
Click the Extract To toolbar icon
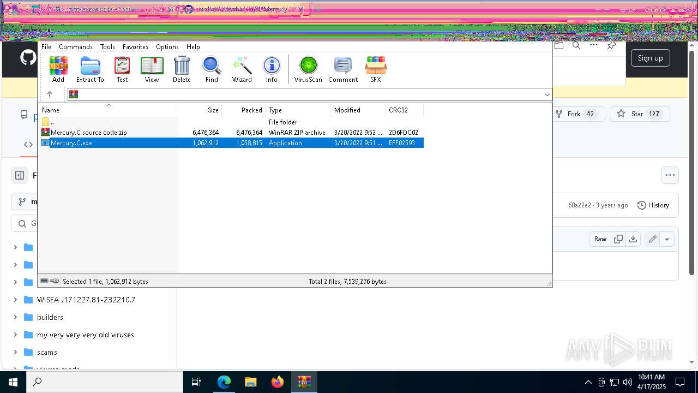pos(90,69)
